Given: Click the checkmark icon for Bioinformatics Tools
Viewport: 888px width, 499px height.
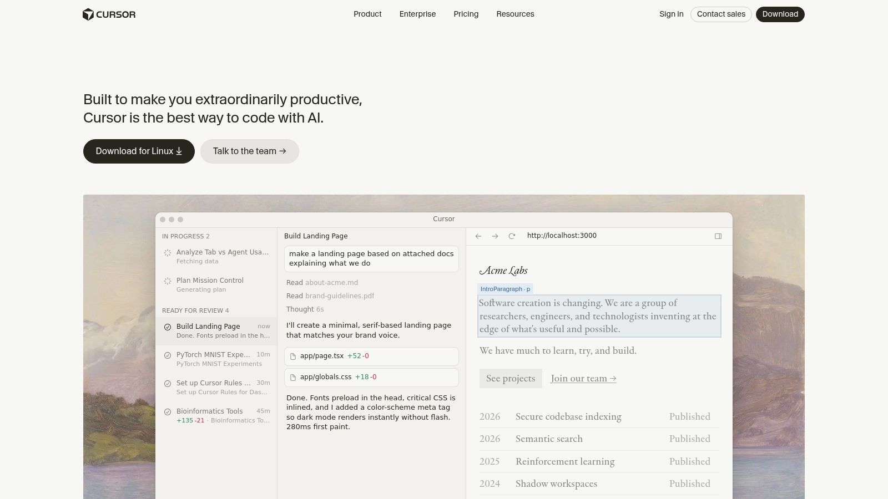Looking at the screenshot, I should click(168, 412).
